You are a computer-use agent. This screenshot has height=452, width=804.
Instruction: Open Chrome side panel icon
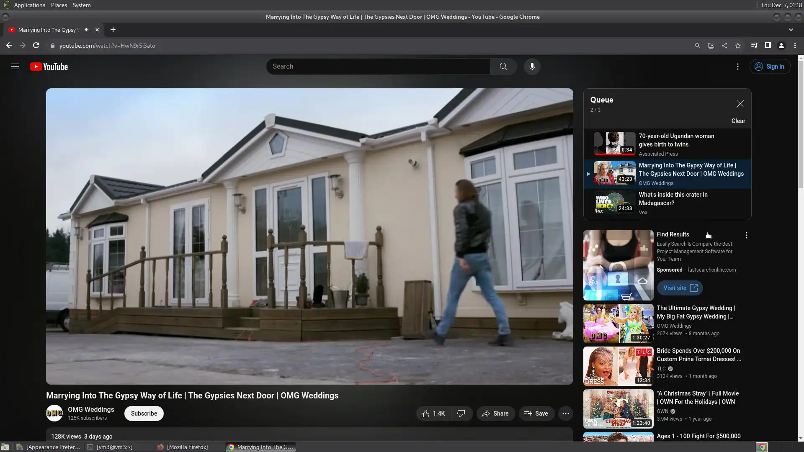[768, 46]
